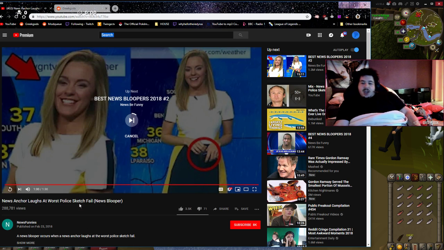Open a new browser tab
Screen dimensions: 444x250
coord(115,8)
